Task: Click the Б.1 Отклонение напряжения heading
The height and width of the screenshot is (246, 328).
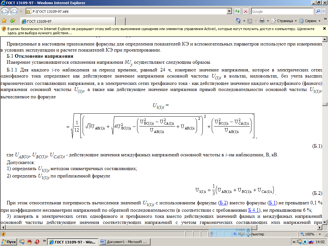Action: 40,56
